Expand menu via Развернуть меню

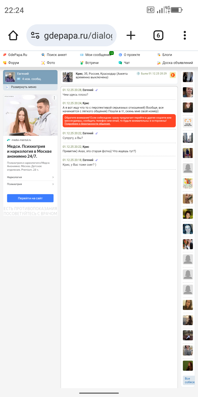point(24,87)
